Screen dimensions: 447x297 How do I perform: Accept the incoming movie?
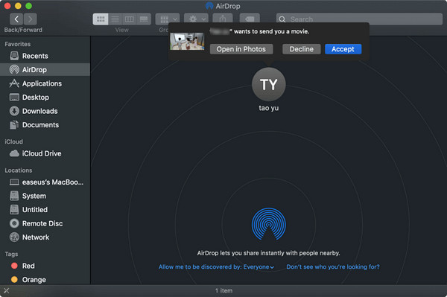[343, 49]
